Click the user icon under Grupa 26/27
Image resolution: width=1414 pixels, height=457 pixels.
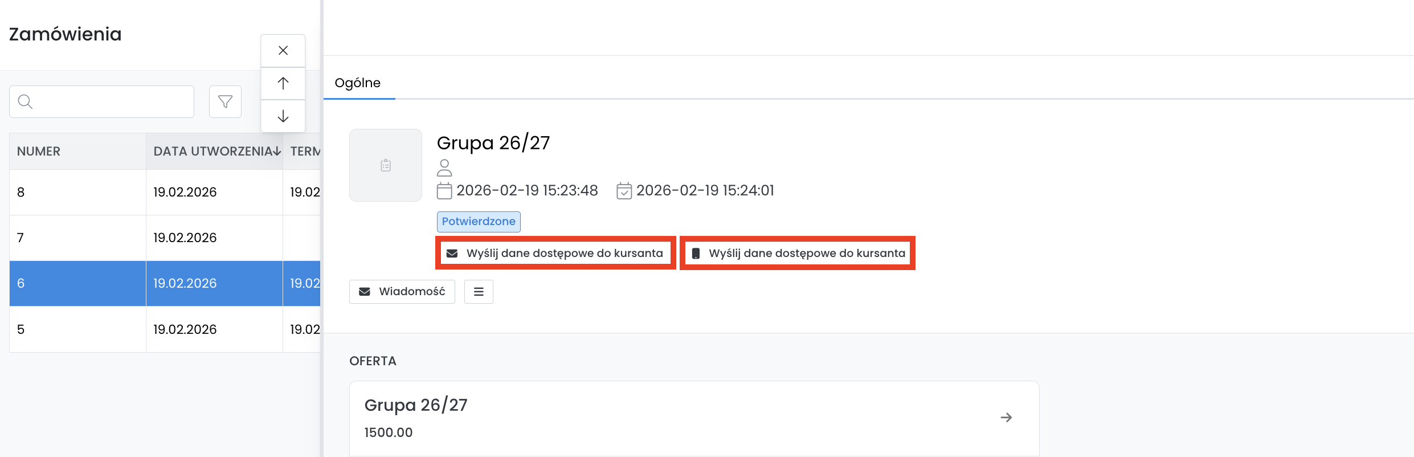[x=444, y=168]
